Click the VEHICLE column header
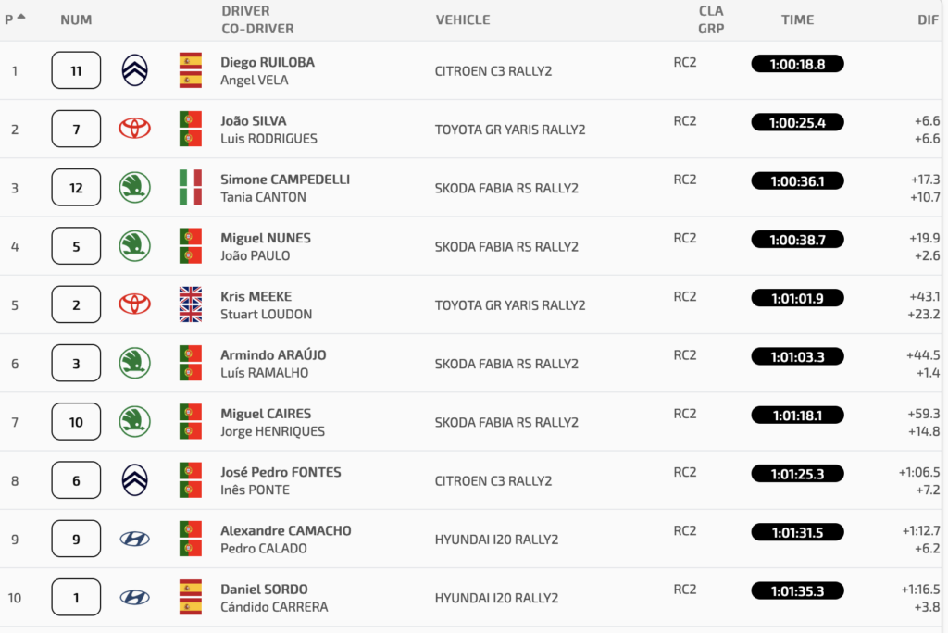This screenshot has height=633, width=948. coord(463,19)
